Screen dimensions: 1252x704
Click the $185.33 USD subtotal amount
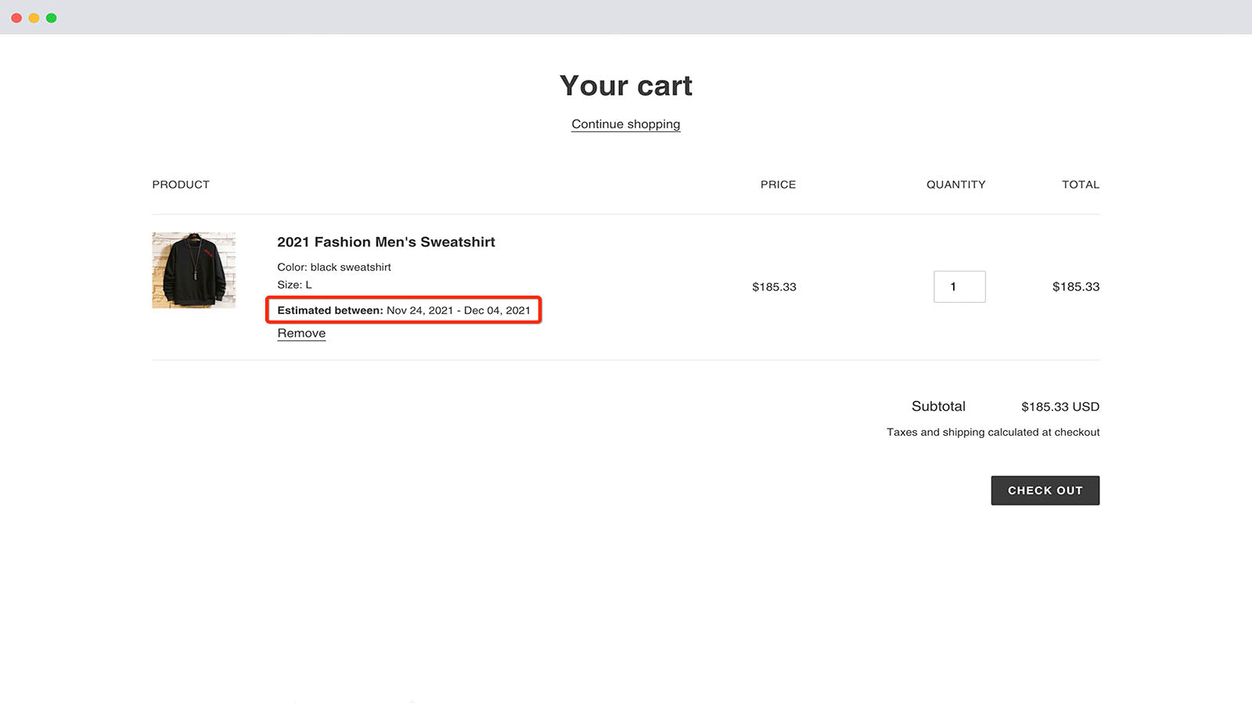click(x=1060, y=406)
